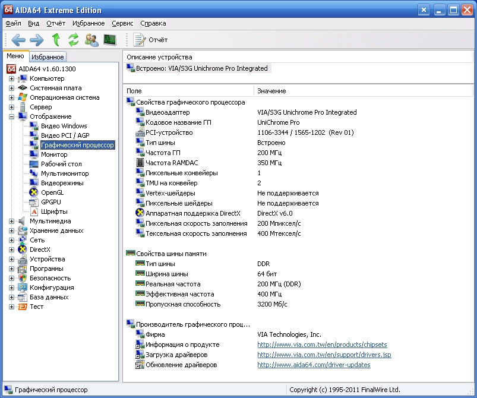This screenshot has width=477, height=398.
Task: Select the GPGPU tree item
Action: point(51,202)
